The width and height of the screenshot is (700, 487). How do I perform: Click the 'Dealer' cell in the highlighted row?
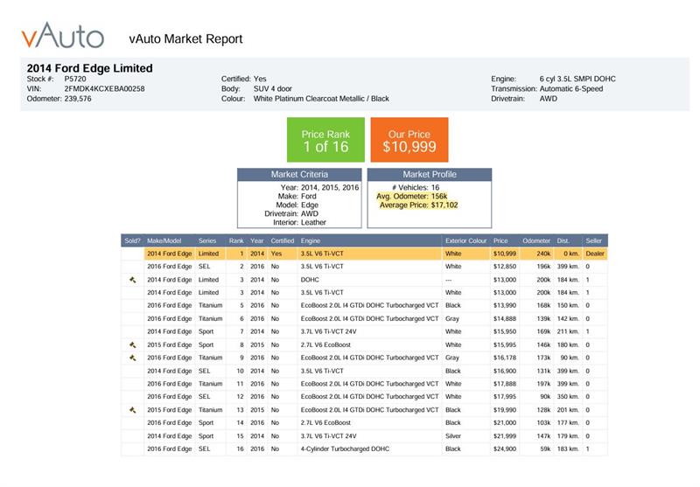[595, 254]
